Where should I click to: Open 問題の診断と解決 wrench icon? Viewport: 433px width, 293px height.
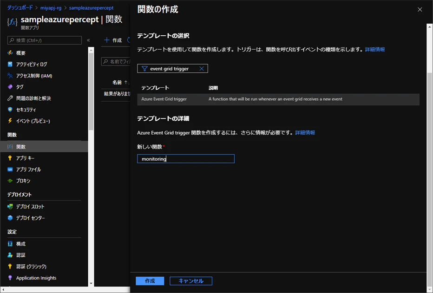[10, 98]
